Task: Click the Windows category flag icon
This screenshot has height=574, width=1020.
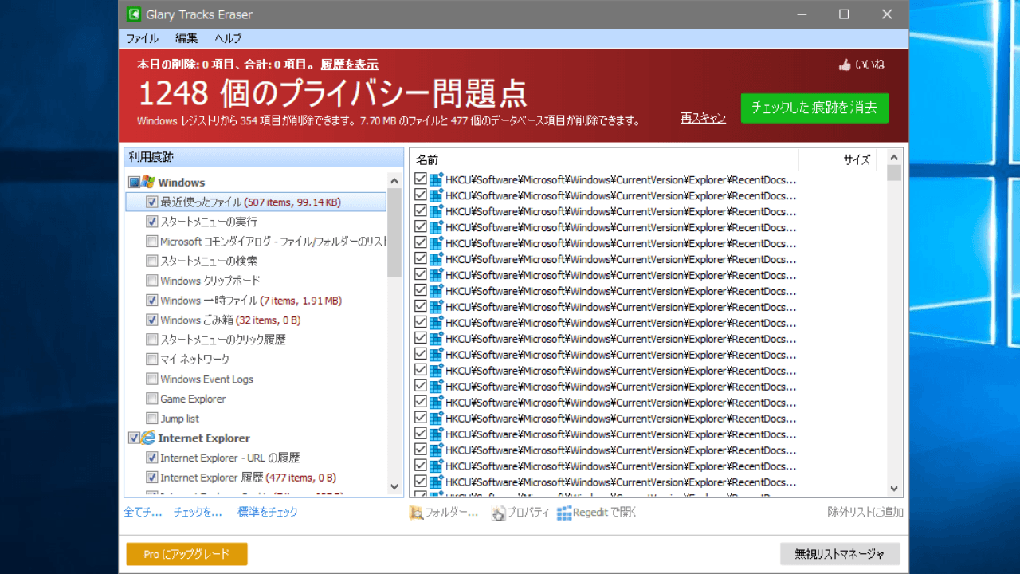Action: click(x=148, y=182)
